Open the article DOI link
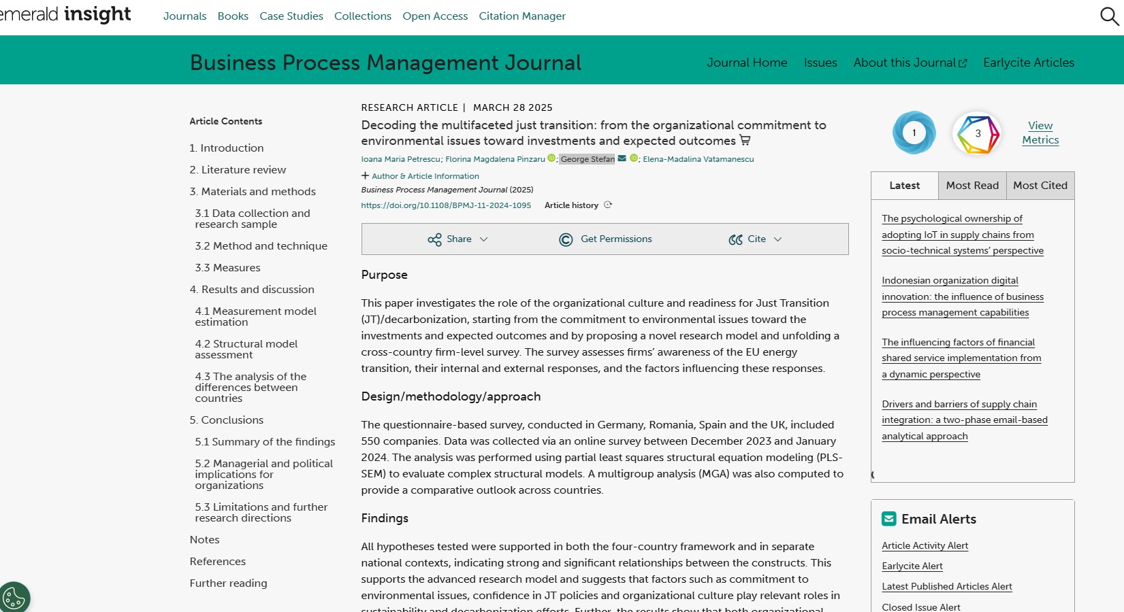The width and height of the screenshot is (1124, 612). (x=446, y=205)
